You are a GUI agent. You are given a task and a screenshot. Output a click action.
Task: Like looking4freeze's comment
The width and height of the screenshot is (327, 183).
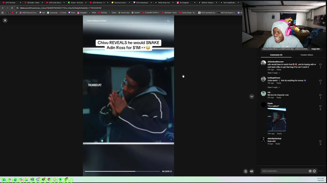(320, 81)
